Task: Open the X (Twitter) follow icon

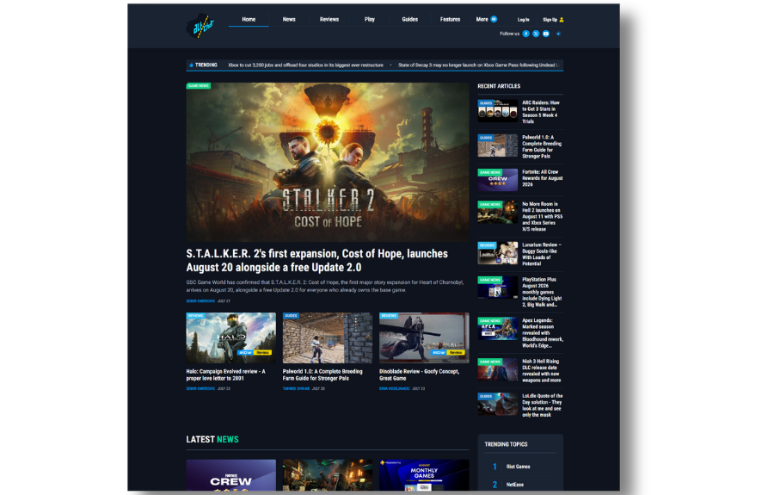Action: 536,34
